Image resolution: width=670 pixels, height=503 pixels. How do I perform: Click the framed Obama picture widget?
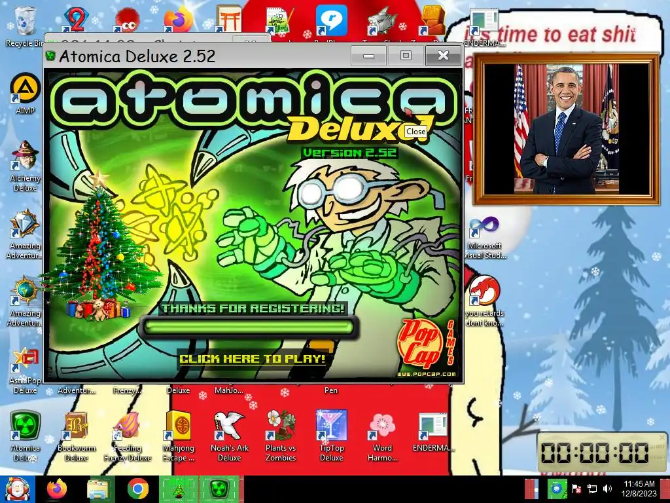click(567, 130)
